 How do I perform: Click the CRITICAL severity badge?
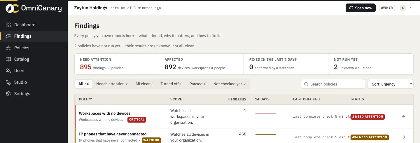pos(137,120)
